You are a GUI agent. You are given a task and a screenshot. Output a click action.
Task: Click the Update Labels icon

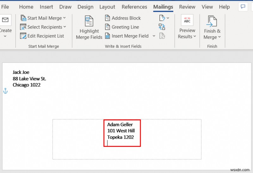click(x=162, y=36)
